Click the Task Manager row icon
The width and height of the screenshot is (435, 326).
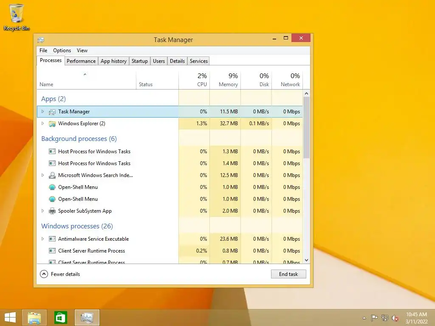click(x=52, y=112)
